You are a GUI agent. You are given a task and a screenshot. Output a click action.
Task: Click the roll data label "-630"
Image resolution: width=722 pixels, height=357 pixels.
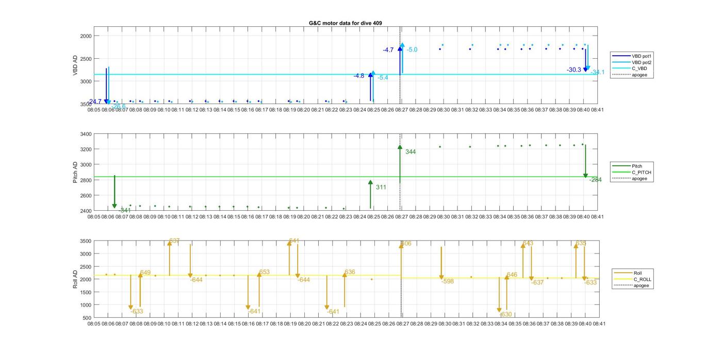coord(506,315)
